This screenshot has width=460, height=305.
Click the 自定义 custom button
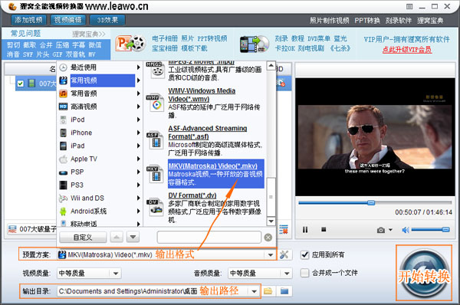point(83,237)
